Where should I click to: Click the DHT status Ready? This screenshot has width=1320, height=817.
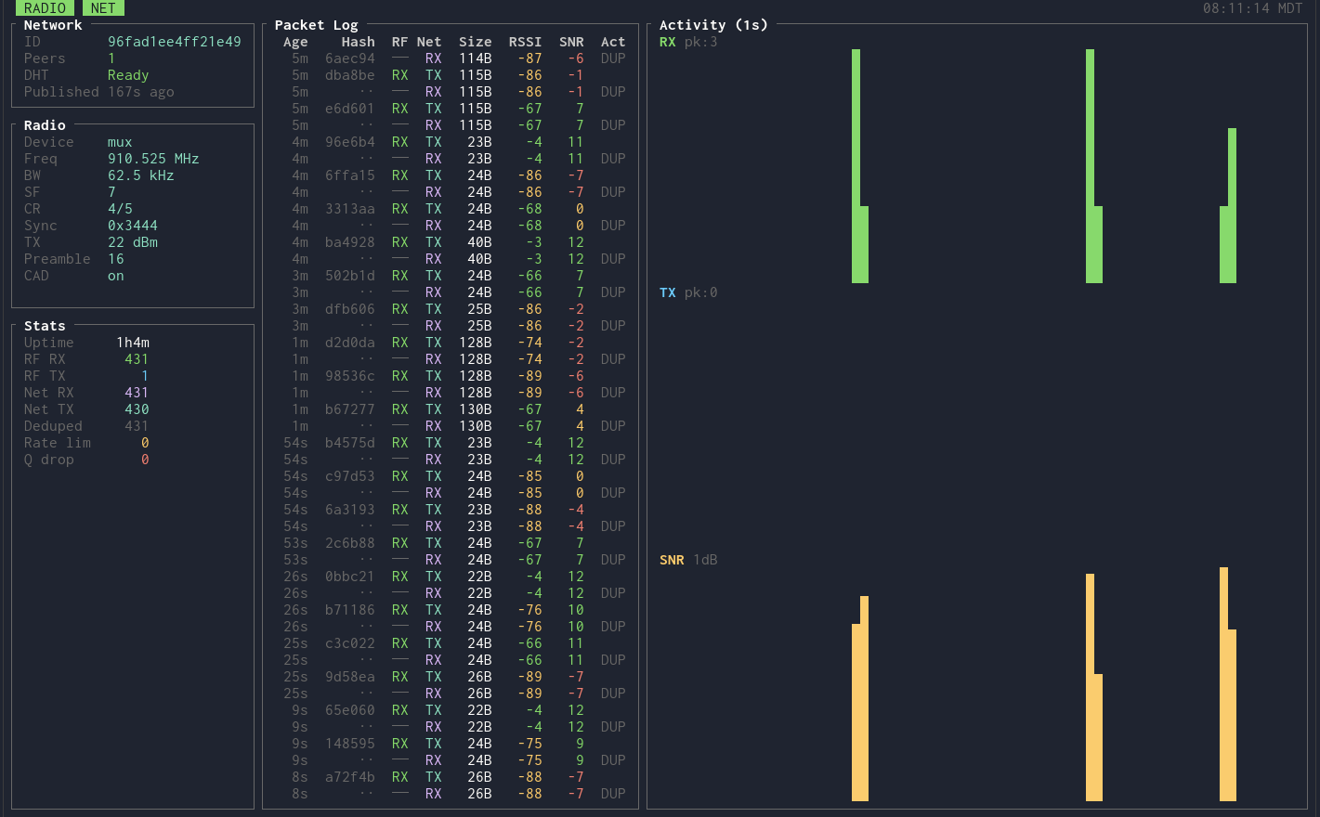tap(128, 75)
